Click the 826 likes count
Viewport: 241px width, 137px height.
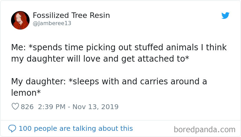coord(27,107)
